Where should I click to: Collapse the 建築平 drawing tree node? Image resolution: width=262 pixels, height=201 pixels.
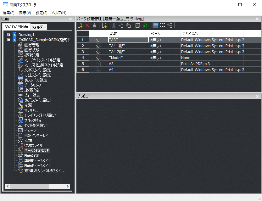(x=8, y=39)
